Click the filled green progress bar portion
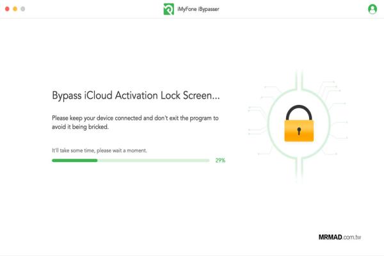Screen dimensions: 384x256 [x=75, y=161]
